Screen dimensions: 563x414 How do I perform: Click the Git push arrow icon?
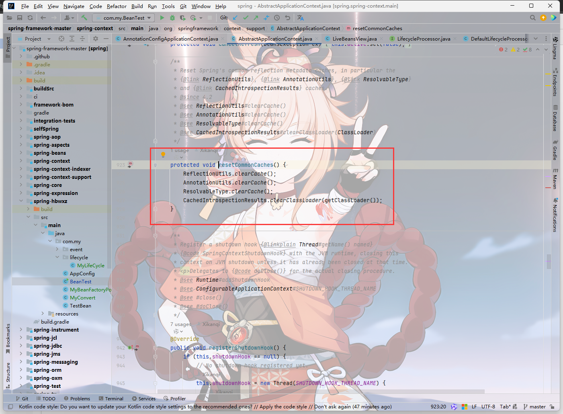[x=256, y=18]
